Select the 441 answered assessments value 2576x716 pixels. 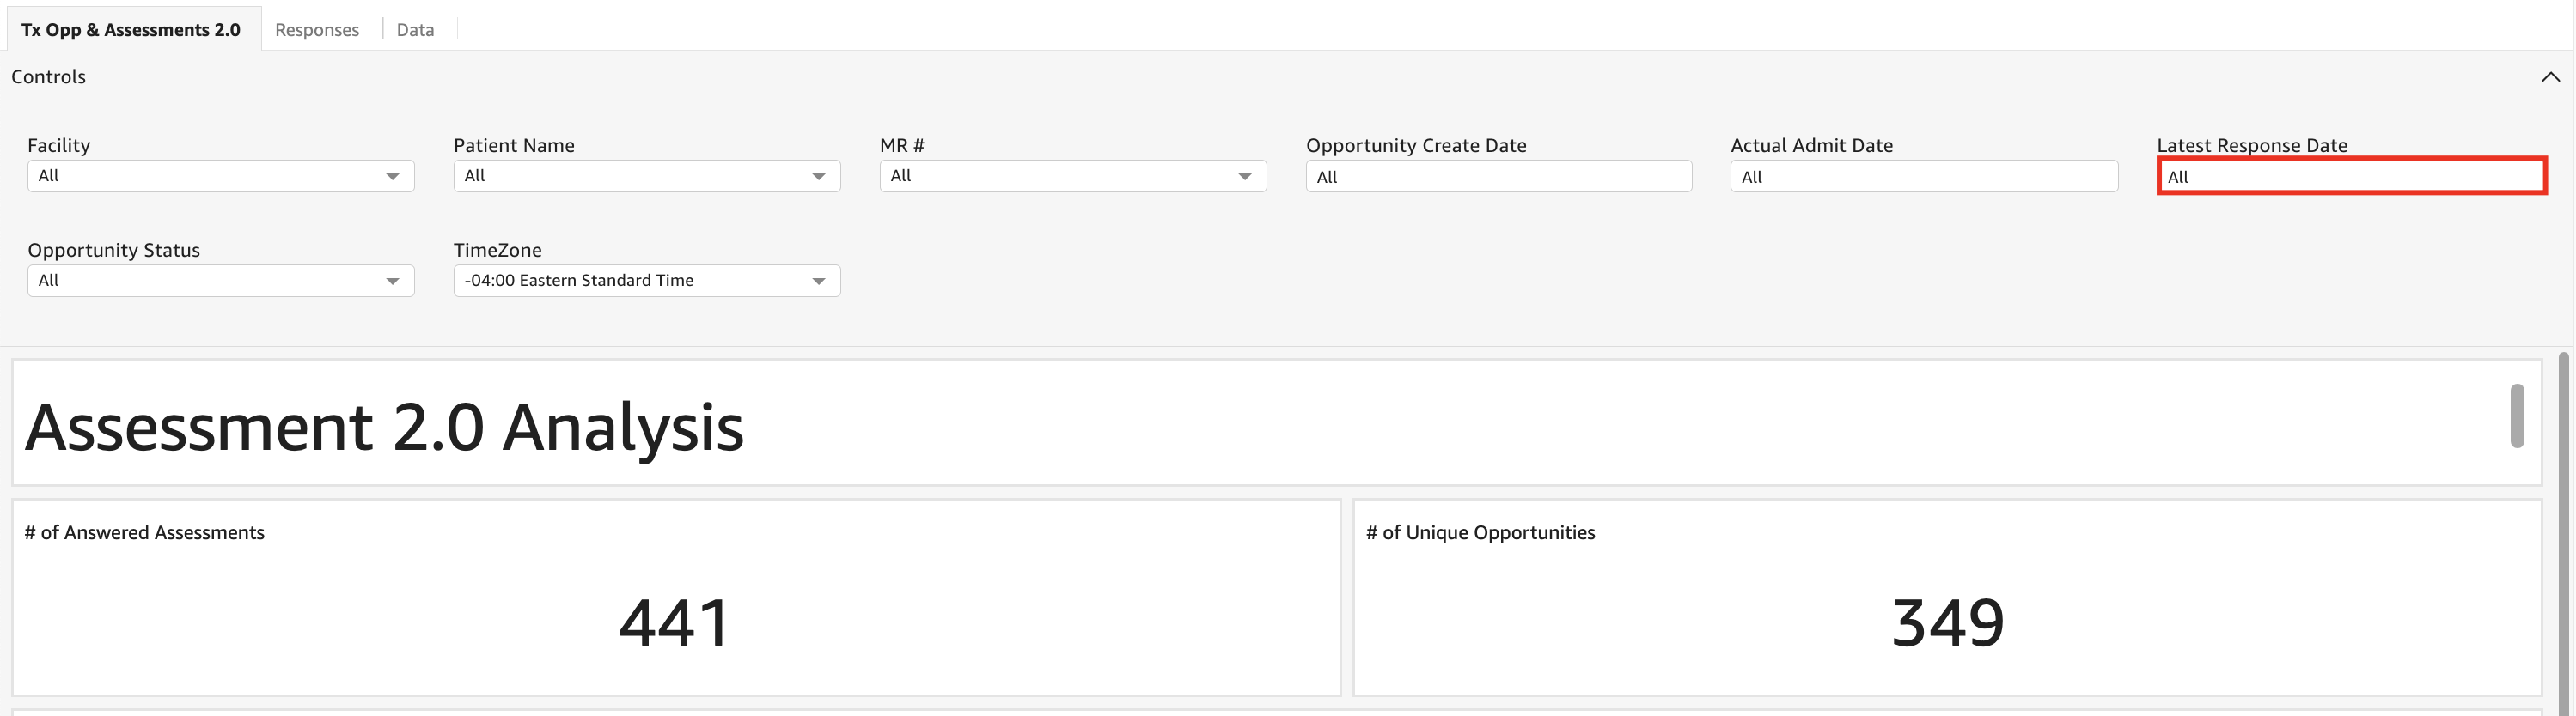675,622
